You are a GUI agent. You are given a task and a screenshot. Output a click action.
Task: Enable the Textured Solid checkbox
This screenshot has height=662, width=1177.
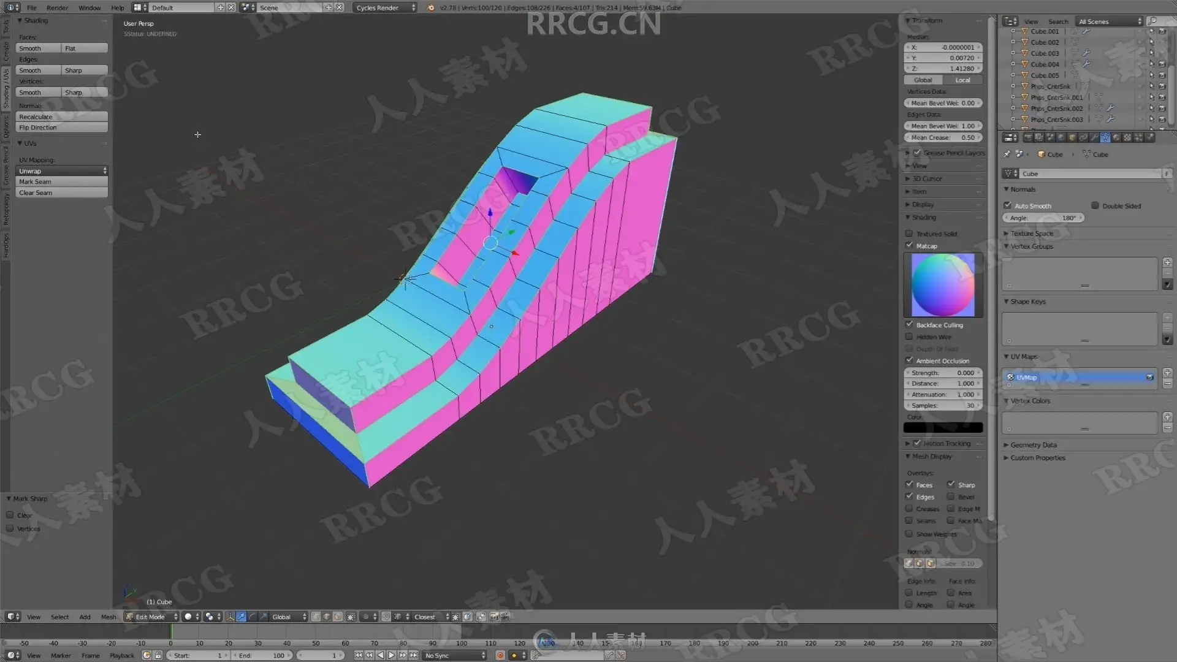click(909, 234)
